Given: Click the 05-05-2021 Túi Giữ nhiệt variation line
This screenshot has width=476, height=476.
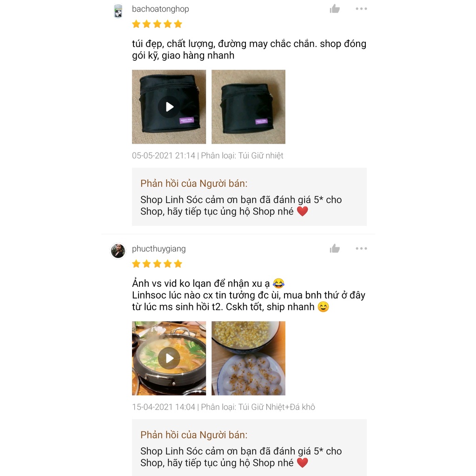Looking at the screenshot, I should click(x=207, y=156).
